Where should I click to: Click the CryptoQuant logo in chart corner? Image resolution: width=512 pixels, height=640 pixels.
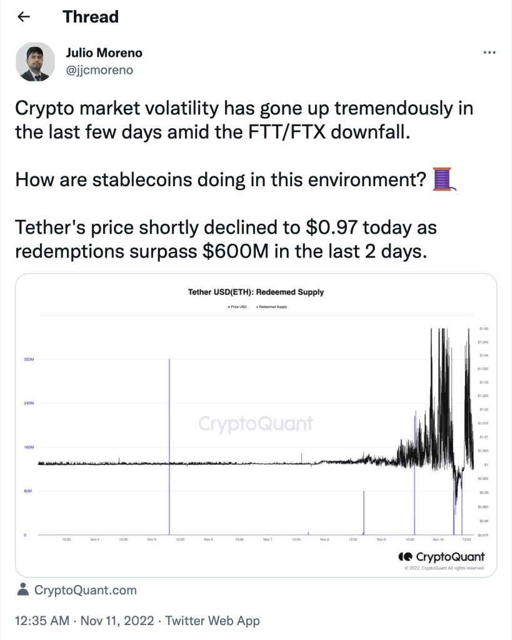pos(442,556)
